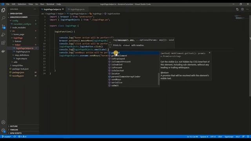Open editor More Actions ellipsis
251x141 pixels.
click(x=247, y=9)
